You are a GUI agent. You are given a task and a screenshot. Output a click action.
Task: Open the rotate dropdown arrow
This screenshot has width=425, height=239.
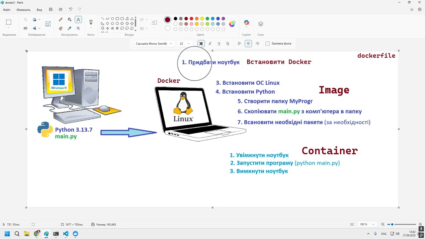pos(40,20)
